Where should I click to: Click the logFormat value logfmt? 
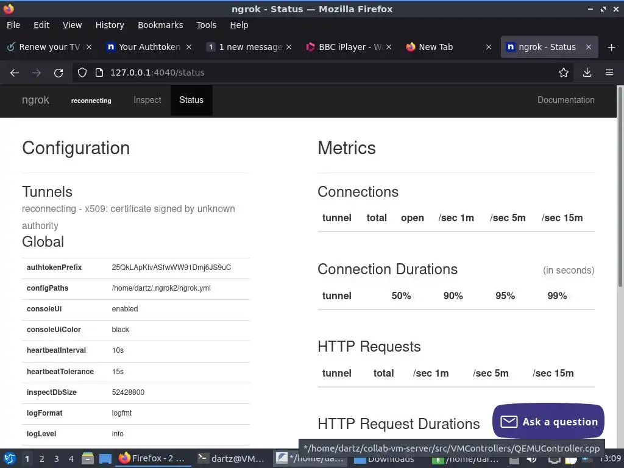coord(122,413)
